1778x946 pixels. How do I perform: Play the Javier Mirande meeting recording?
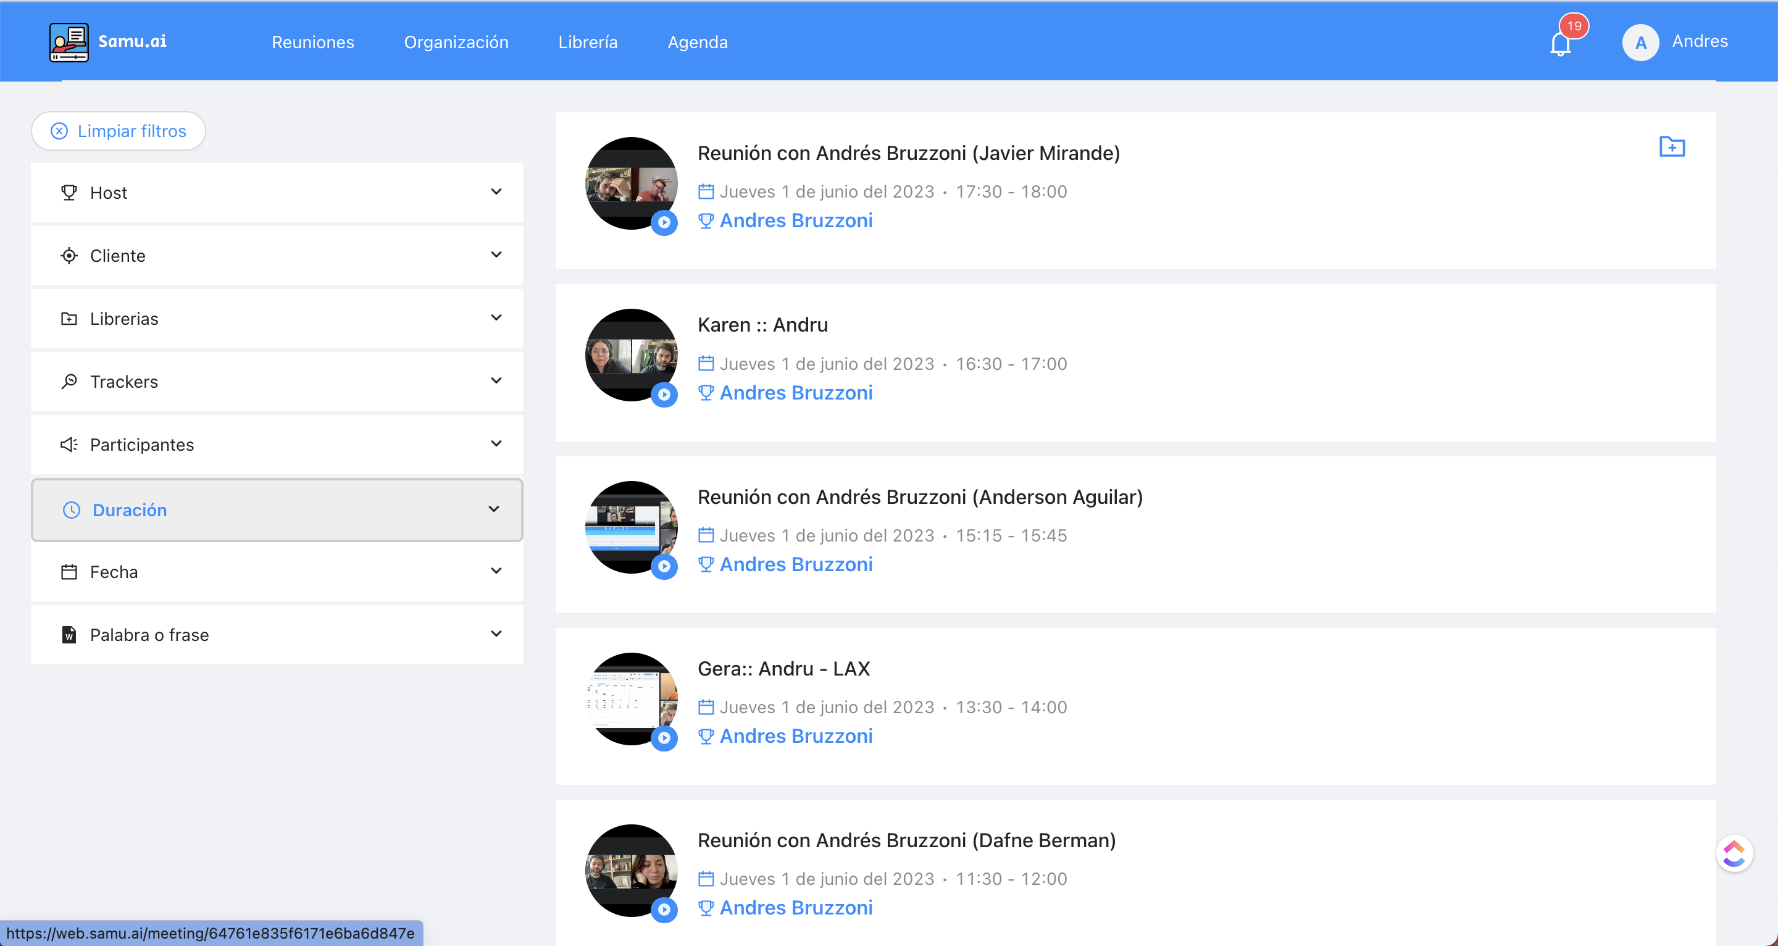664,222
